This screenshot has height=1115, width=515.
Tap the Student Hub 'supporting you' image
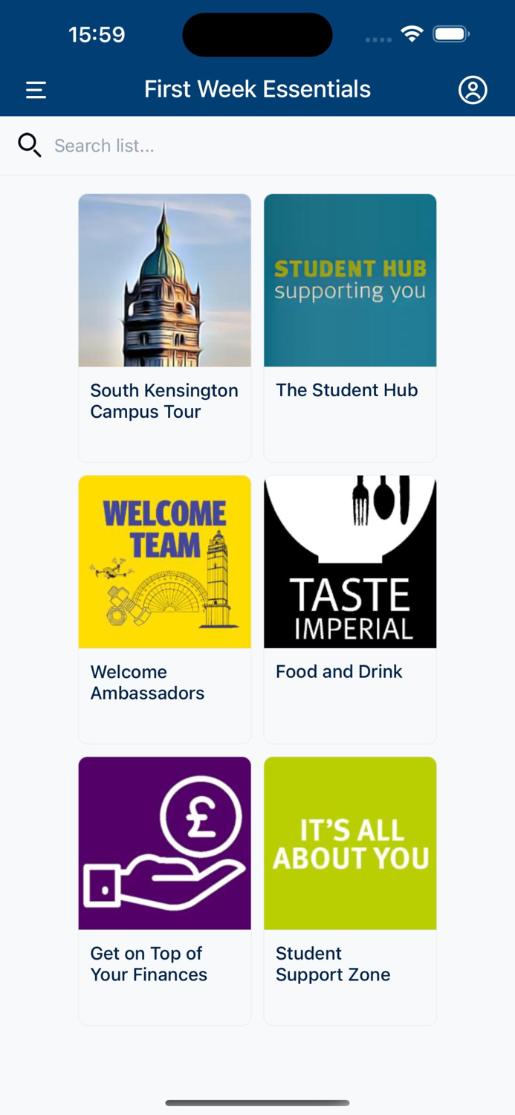click(x=350, y=280)
